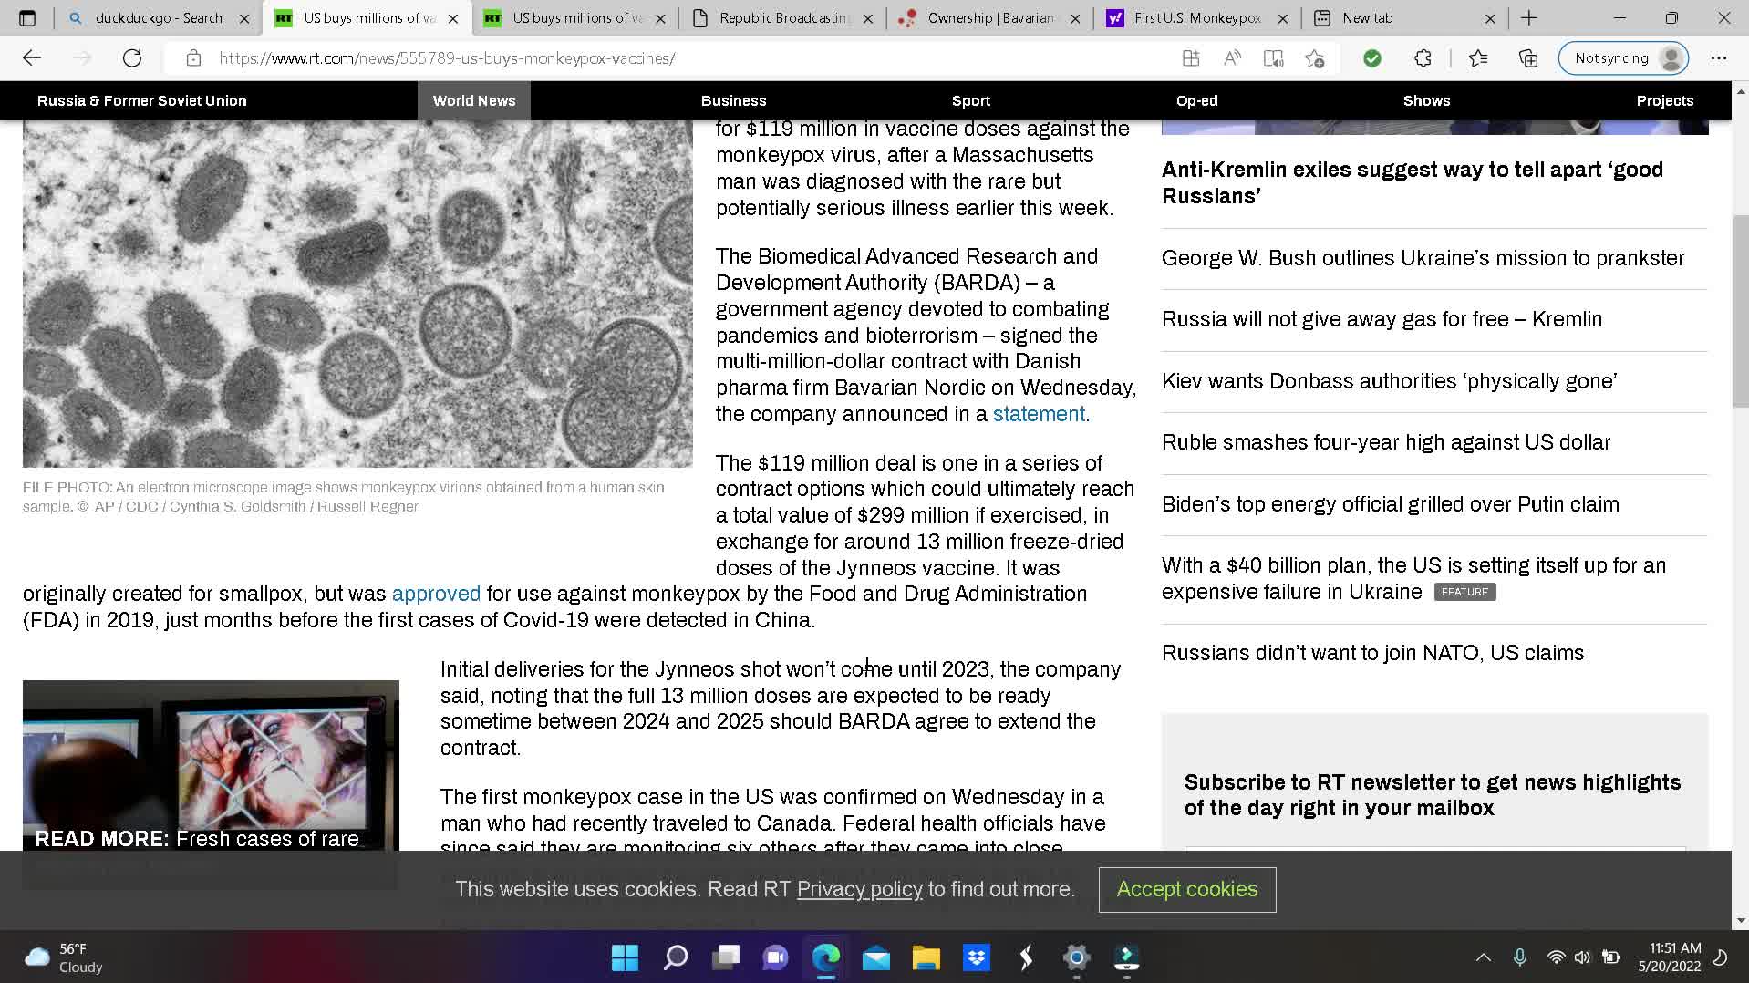Image resolution: width=1749 pixels, height=983 pixels.
Task: Open the Windows Start menu
Action: click(x=625, y=957)
